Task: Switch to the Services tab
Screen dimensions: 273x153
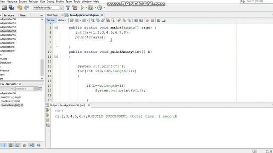Action: point(9,15)
